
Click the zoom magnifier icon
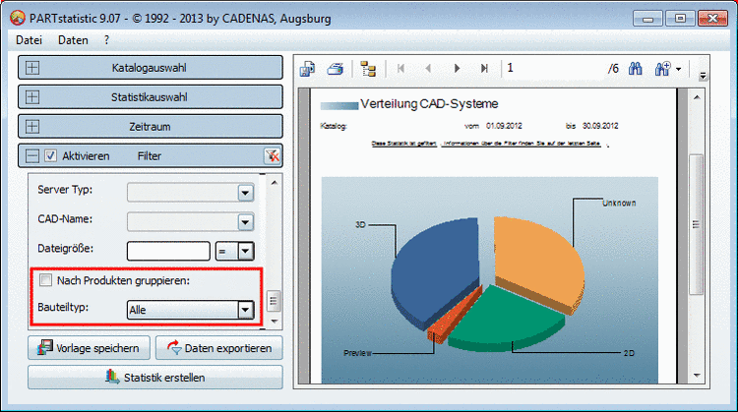pyautogui.click(x=662, y=69)
